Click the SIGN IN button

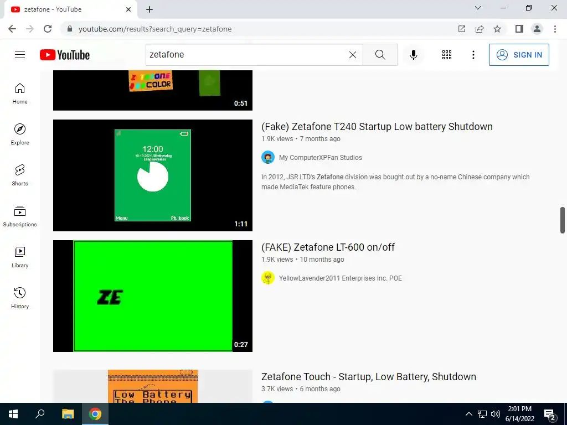519,55
